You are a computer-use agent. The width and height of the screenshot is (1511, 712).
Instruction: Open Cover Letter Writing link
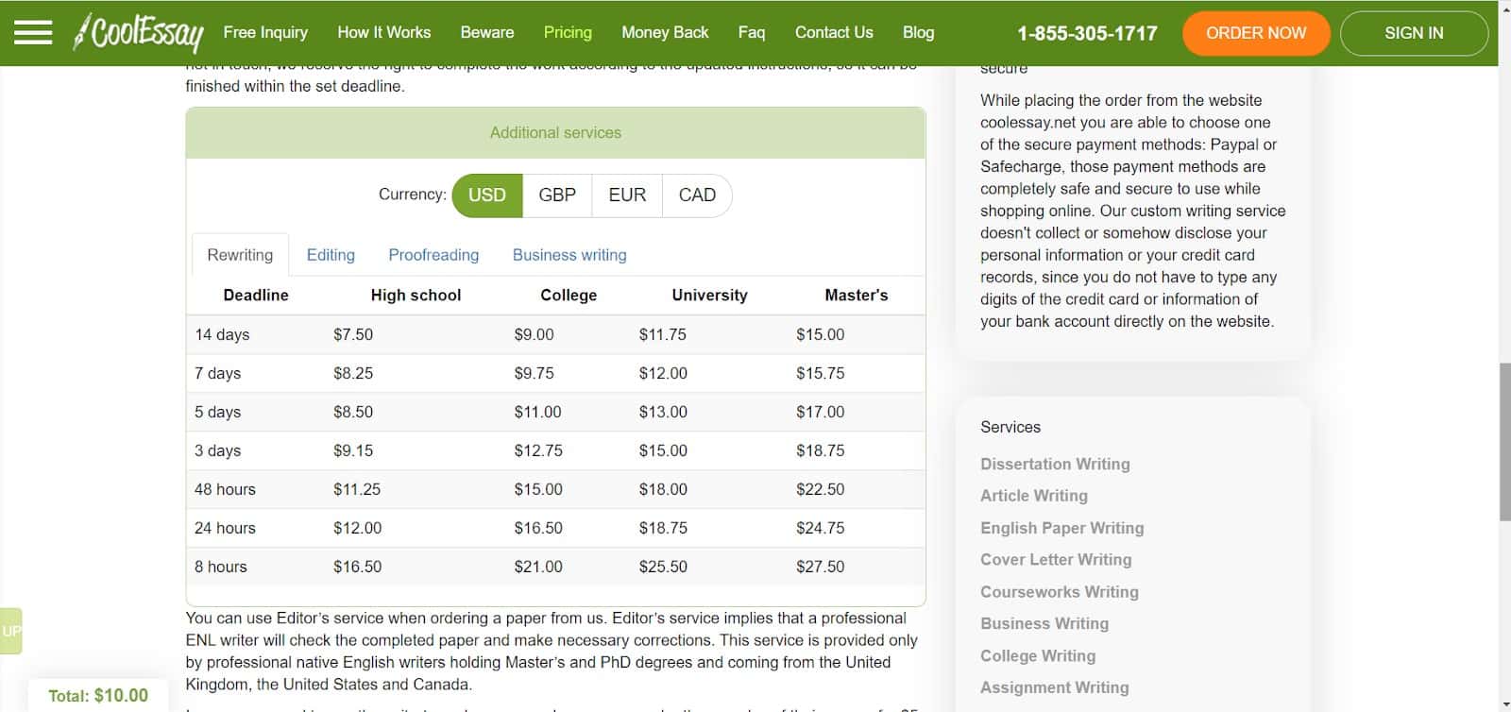tap(1056, 560)
